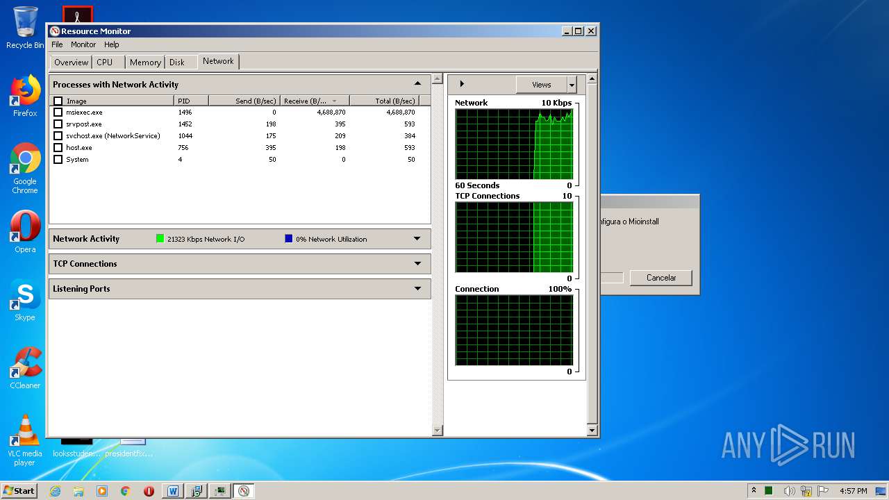Open the volume control tray icon
Image resolution: width=889 pixels, height=500 pixels.
click(x=790, y=491)
